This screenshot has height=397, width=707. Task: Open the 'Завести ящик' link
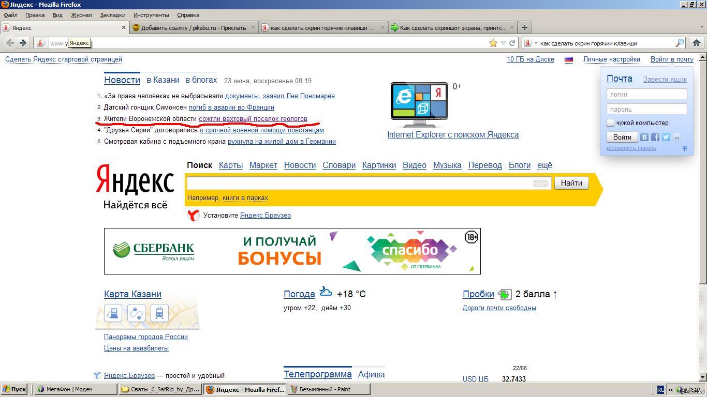pos(665,79)
